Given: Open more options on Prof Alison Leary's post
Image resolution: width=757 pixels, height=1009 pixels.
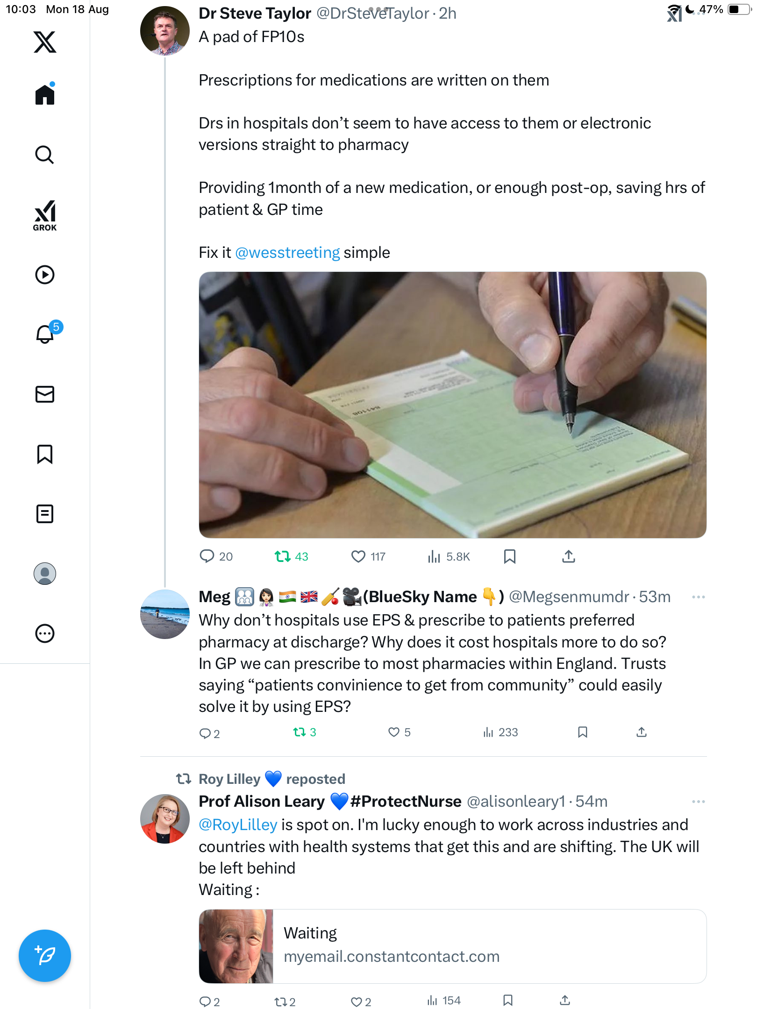Looking at the screenshot, I should (698, 802).
